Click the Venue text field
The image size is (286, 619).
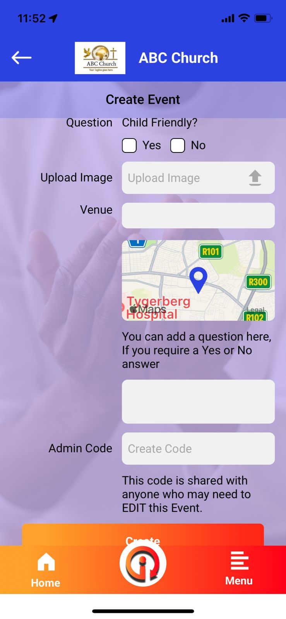pos(198,215)
